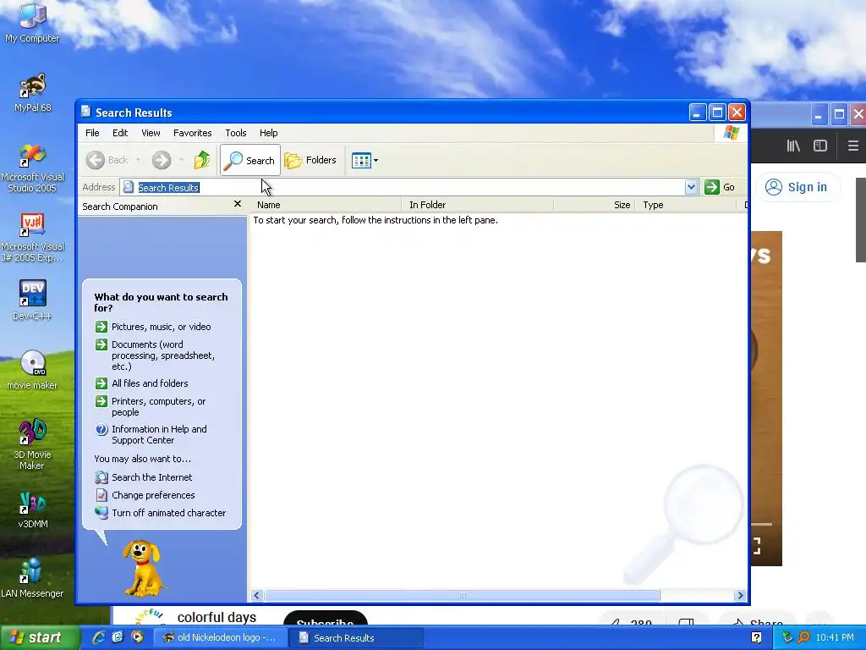
Task: Open the View menu
Action: [151, 133]
